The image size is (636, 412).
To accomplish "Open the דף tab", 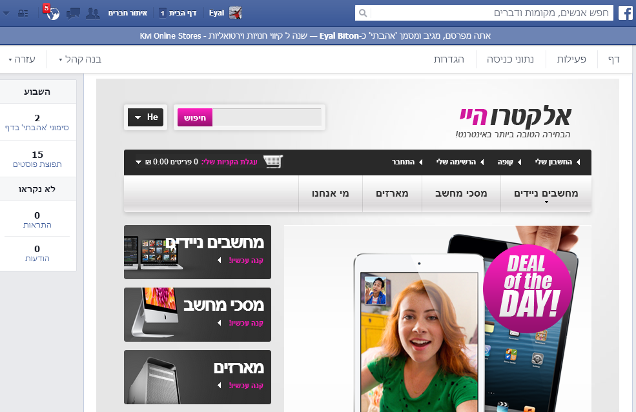I will 613,59.
